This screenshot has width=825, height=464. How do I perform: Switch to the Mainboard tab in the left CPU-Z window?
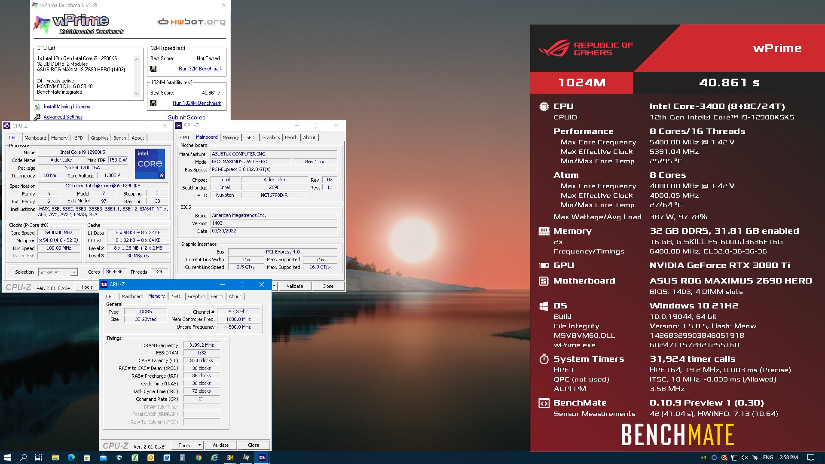point(35,138)
